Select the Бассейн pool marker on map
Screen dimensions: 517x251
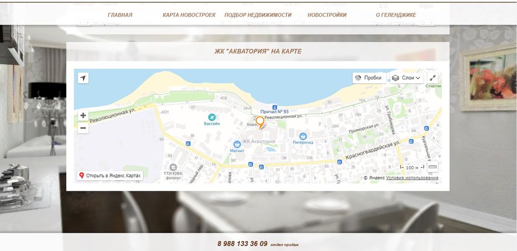[212, 117]
